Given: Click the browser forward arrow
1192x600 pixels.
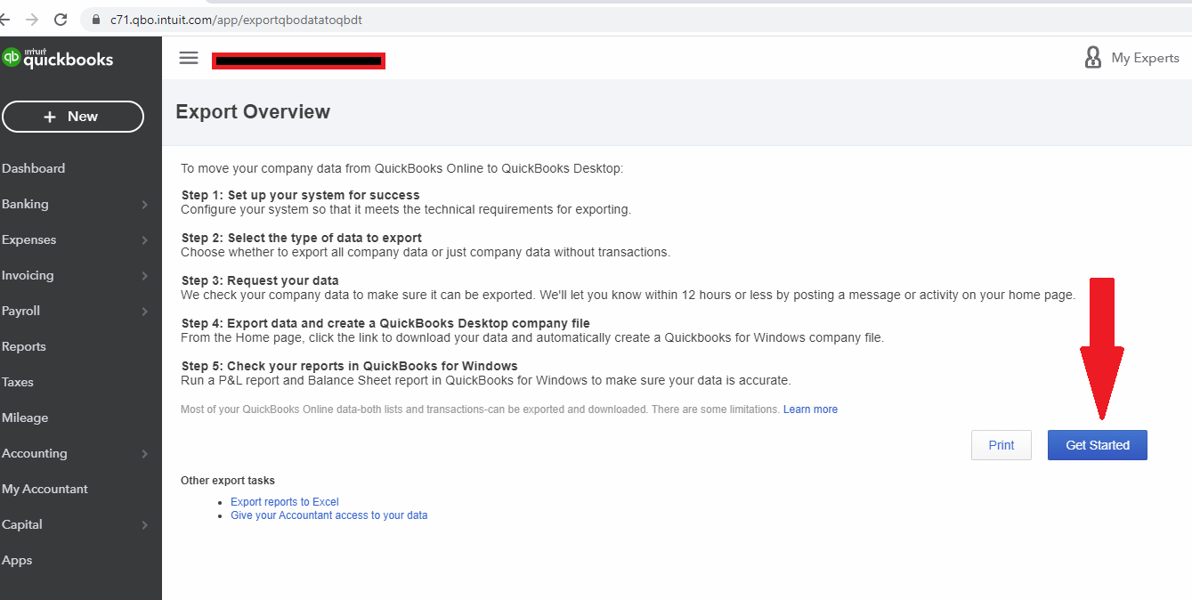Looking at the screenshot, I should tap(33, 20).
